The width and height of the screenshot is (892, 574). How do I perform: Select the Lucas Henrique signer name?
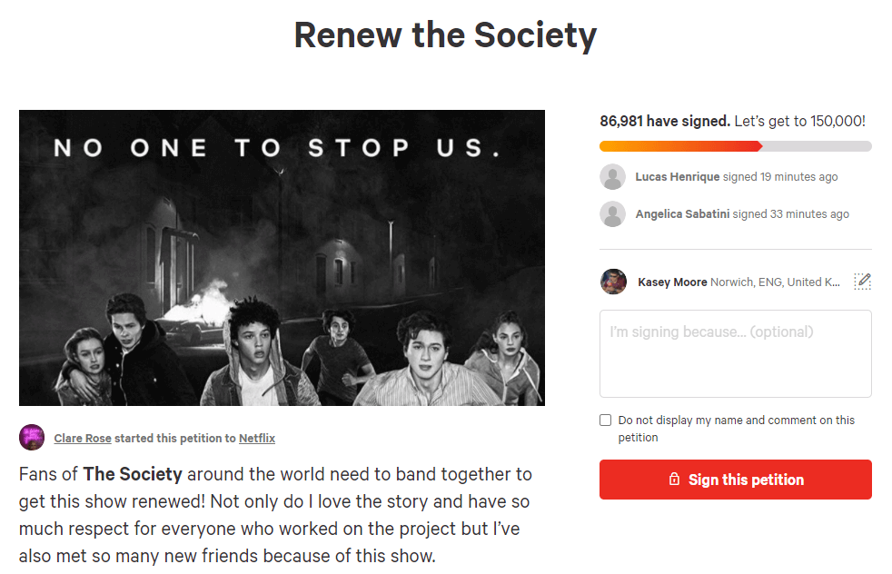tap(678, 177)
